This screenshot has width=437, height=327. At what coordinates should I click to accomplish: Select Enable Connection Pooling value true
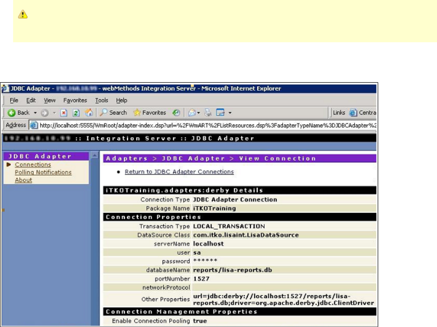[x=200, y=321]
